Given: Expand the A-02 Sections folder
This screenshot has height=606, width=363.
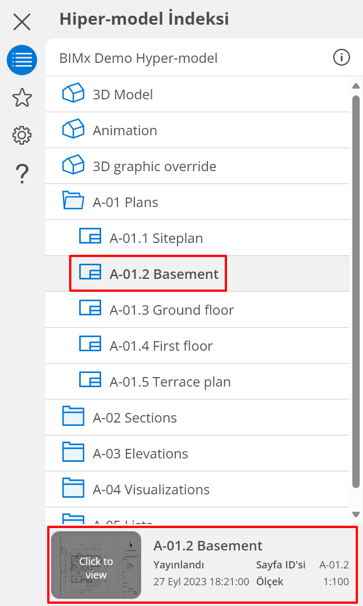Looking at the screenshot, I should [x=134, y=417].
